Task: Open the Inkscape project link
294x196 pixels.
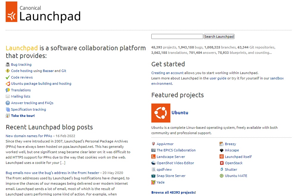Action: point(232,150)
